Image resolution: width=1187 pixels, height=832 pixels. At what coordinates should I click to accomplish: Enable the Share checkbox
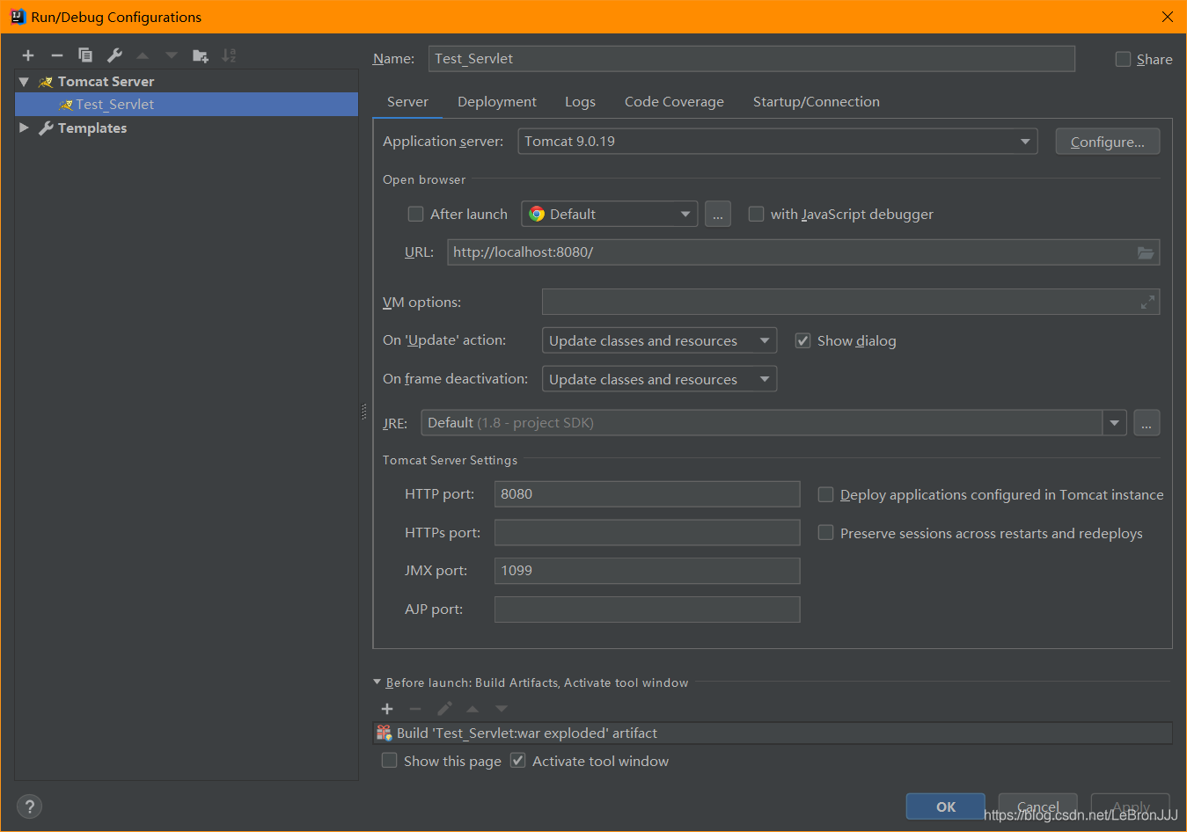pyautogui.click(x=1123, y=59)
